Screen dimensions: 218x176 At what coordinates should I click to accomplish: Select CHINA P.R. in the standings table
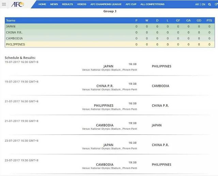click(14, 32)
